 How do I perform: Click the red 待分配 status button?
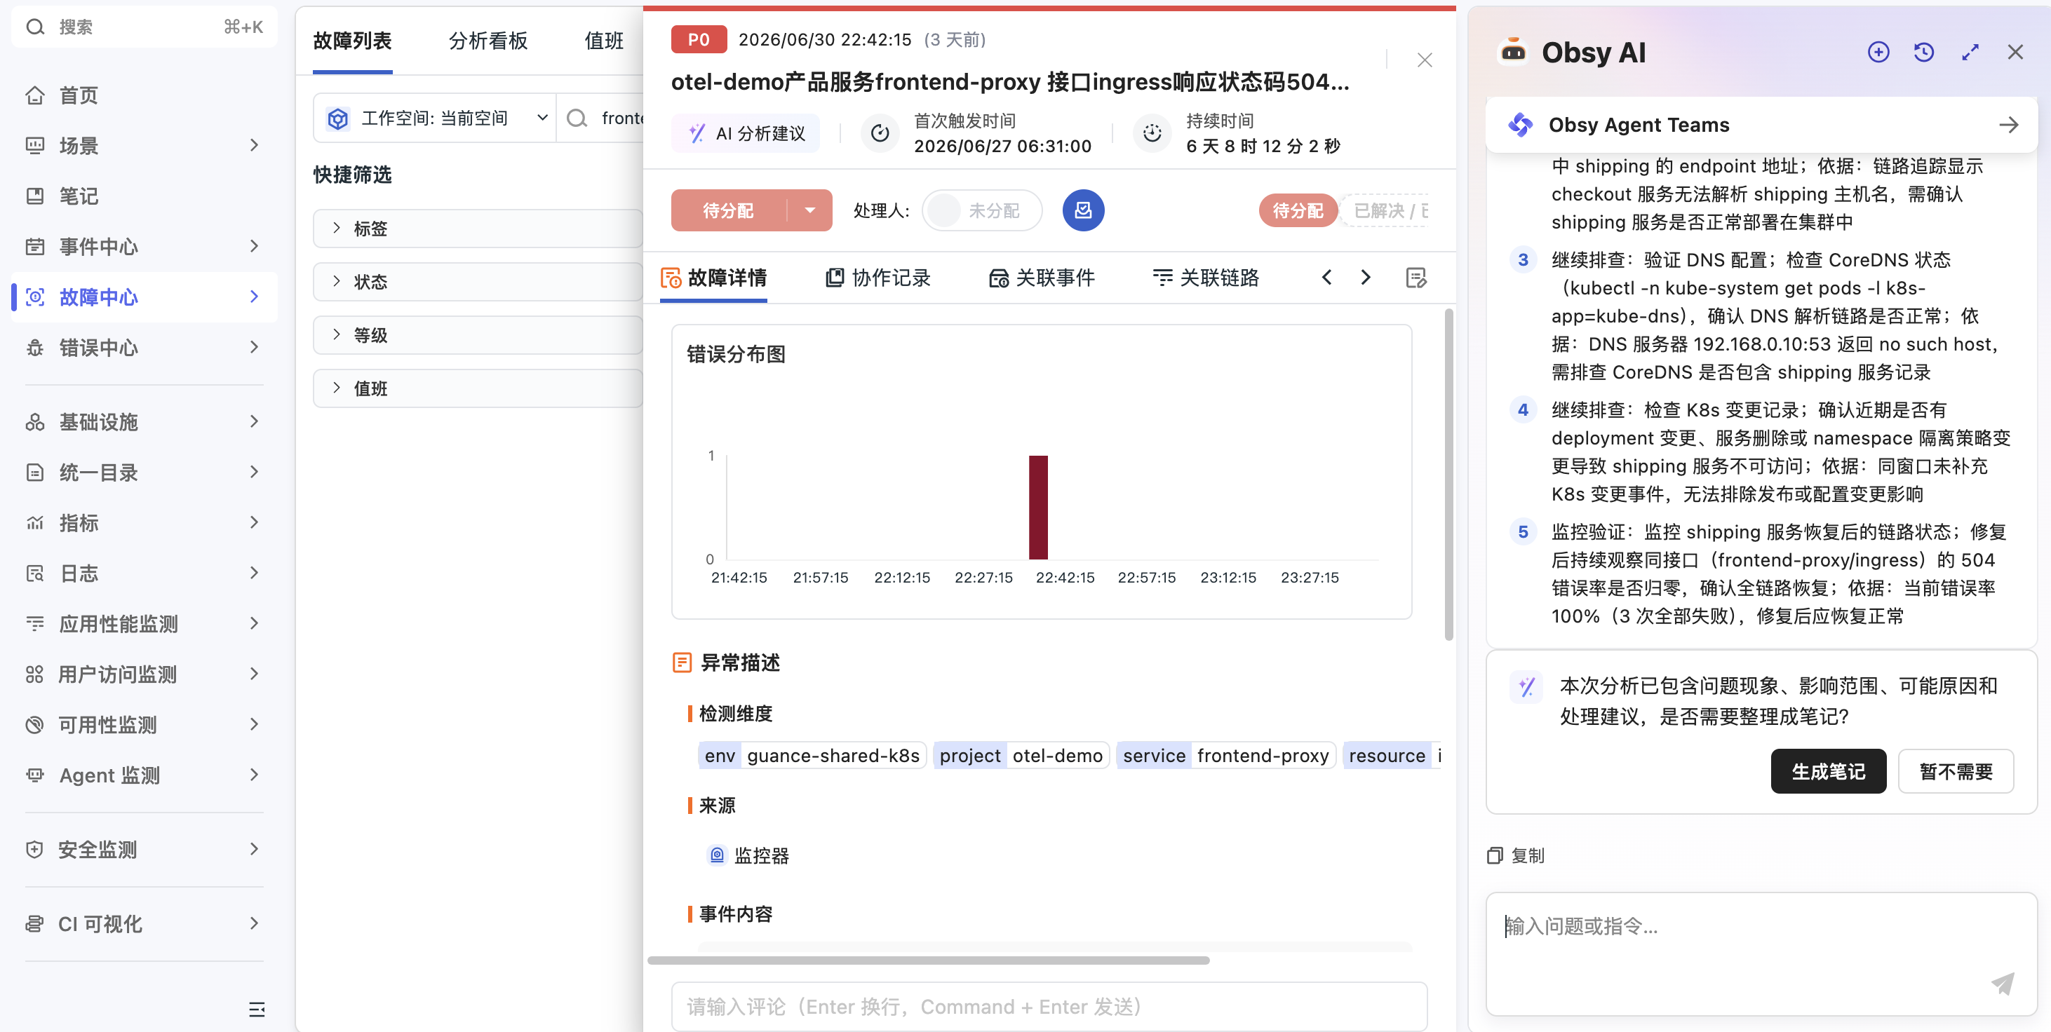click(729, 211)
